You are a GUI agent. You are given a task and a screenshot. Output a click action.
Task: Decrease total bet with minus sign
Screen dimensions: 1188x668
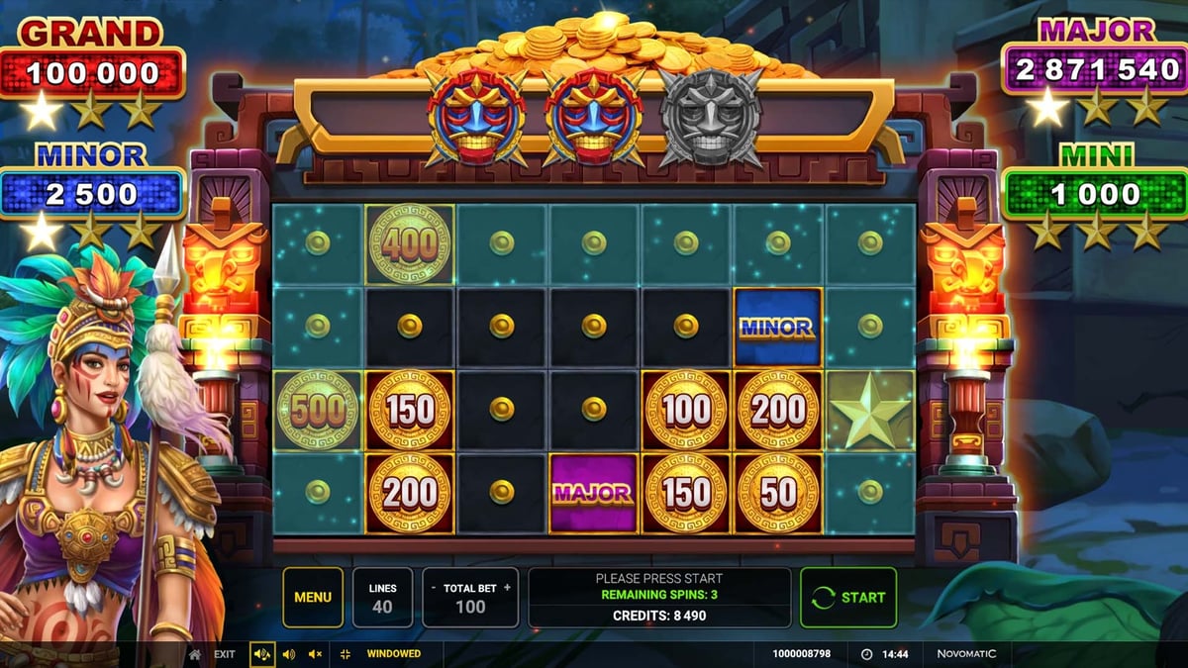tap(433, 588)
